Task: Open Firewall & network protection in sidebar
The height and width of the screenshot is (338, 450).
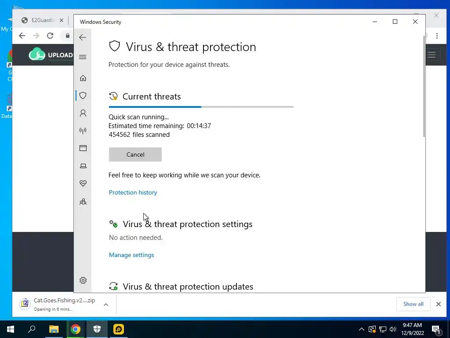Action: pos(83,131)
